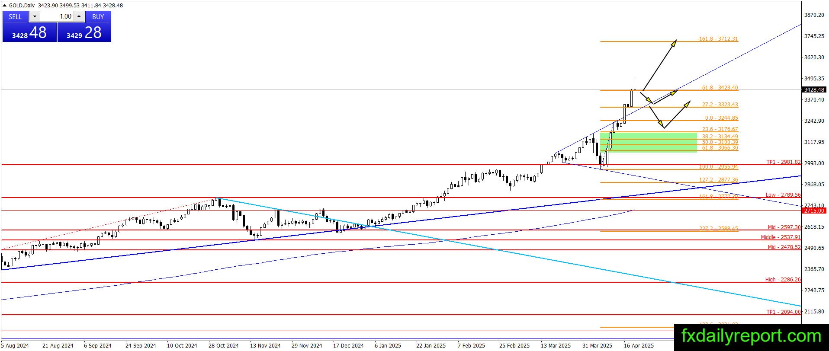
Task: Select the green Fibonacci retracement zone rectangle
Action: pos(649,142)
